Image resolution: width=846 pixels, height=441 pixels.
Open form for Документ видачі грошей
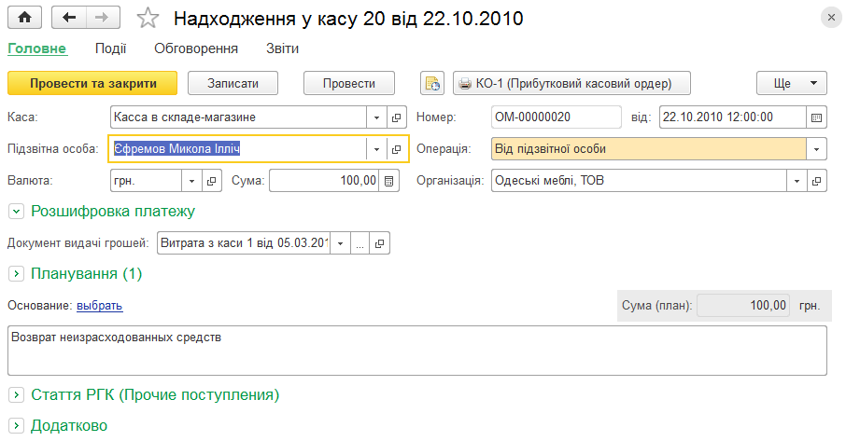380,243
